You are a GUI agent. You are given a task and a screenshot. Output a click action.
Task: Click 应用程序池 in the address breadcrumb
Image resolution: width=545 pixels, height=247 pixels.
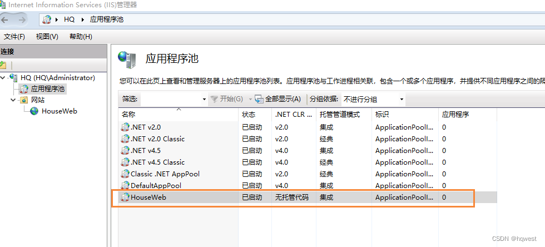pos(107,20)
